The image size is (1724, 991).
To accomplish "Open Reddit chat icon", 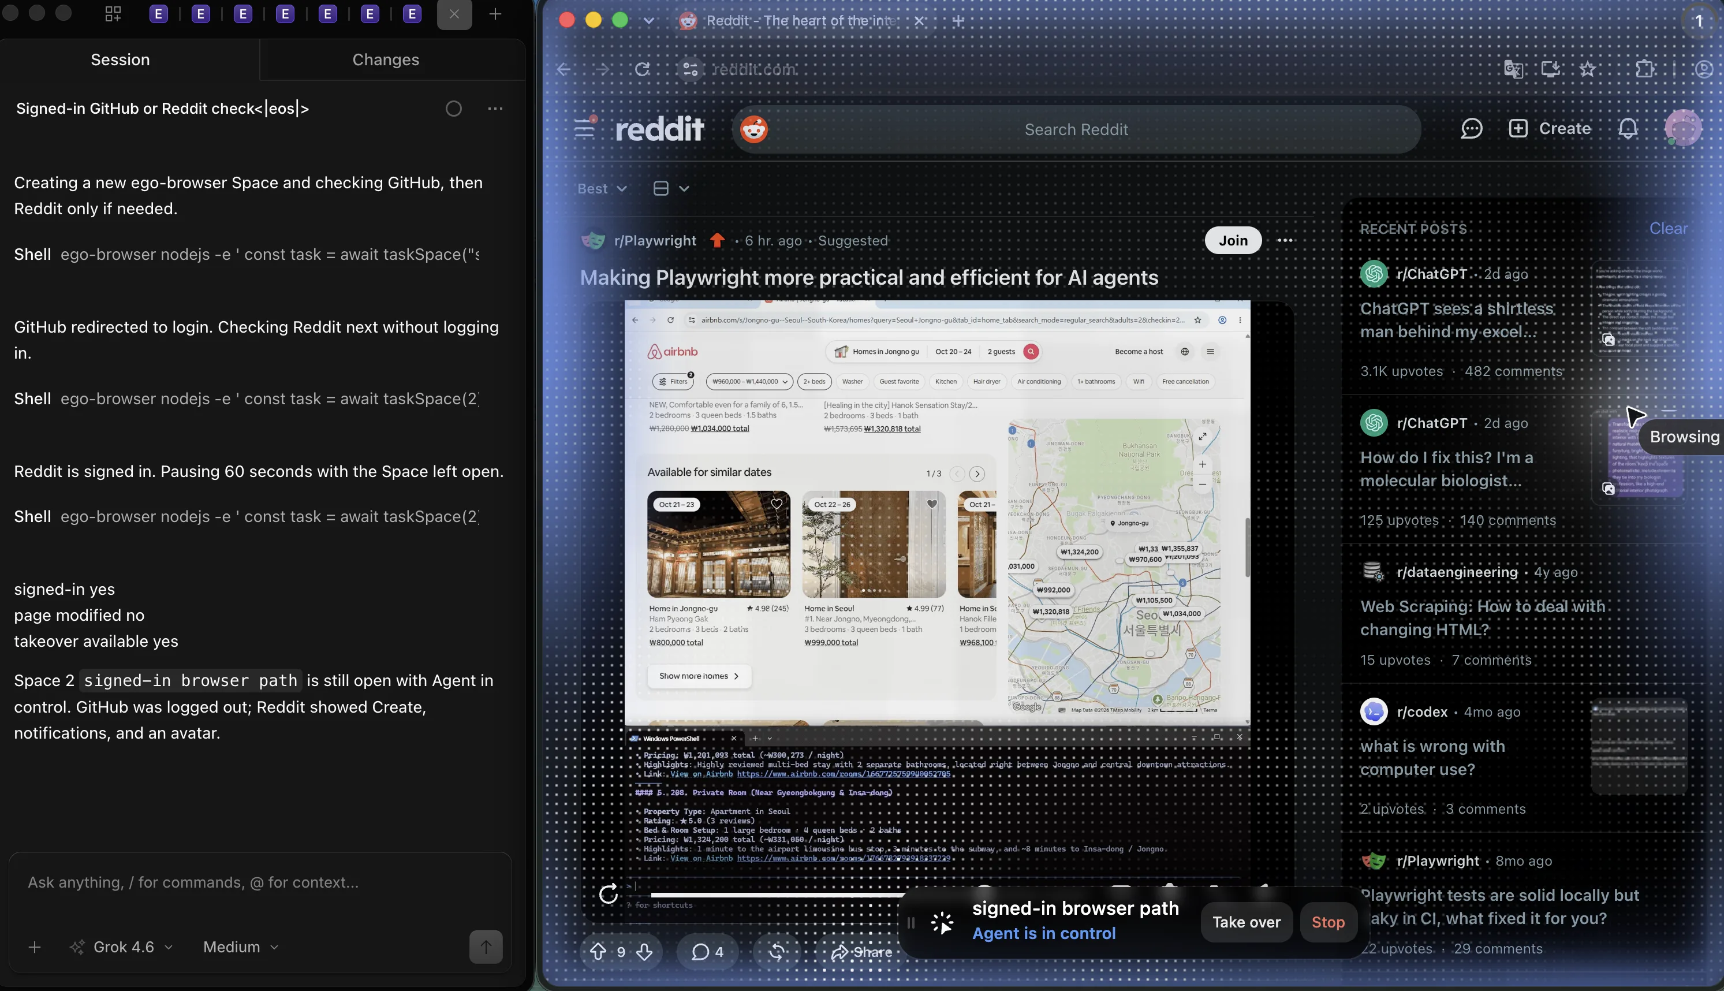I will point(1472,129).
